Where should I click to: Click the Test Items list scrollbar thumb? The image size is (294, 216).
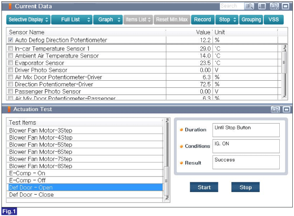(x=166, y=181)
